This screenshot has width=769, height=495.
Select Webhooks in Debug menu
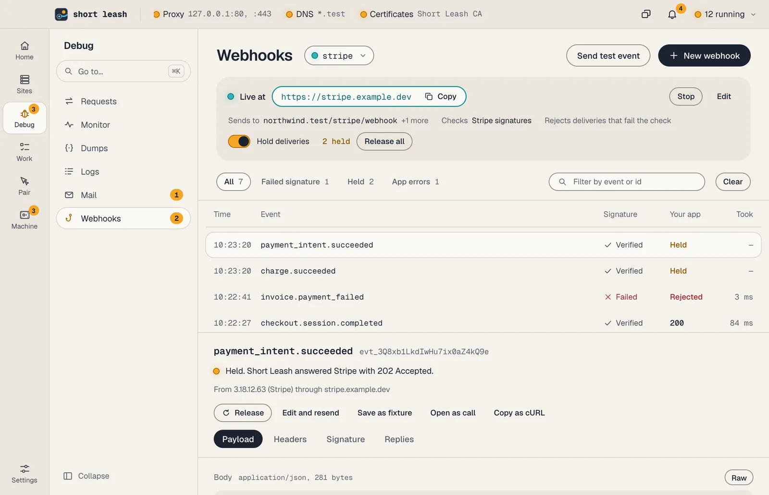(124, 218)
